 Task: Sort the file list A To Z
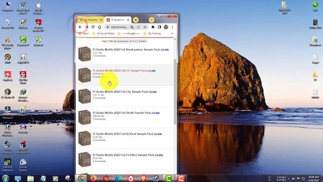pos(133,41)
